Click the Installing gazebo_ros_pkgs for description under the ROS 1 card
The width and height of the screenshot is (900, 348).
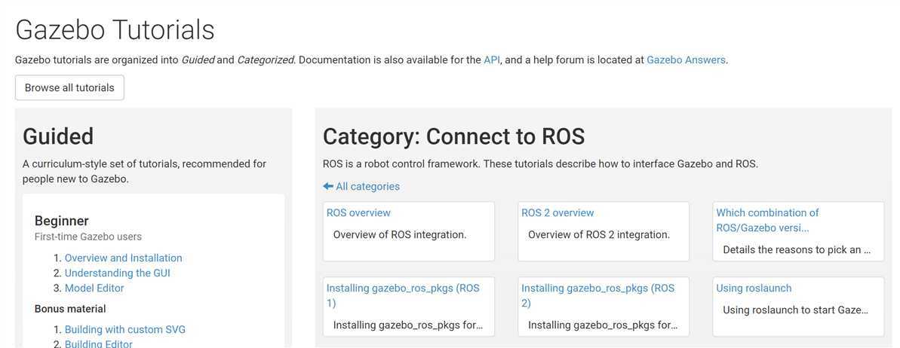[x=408, y=325]
